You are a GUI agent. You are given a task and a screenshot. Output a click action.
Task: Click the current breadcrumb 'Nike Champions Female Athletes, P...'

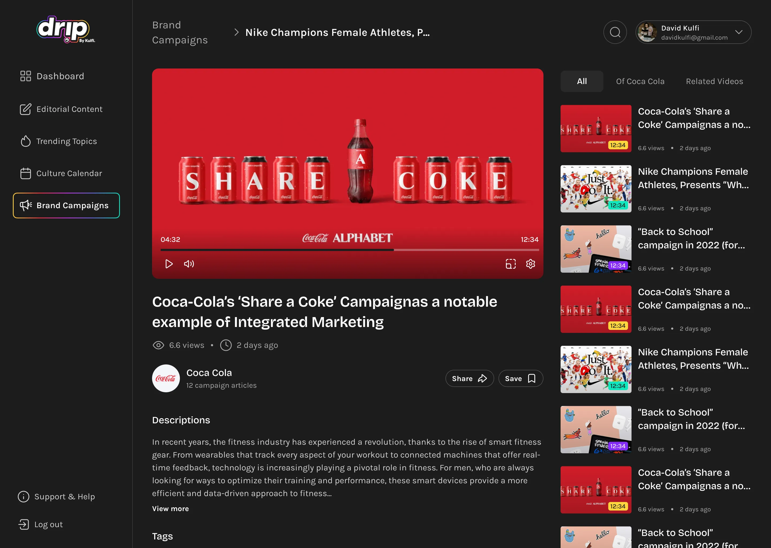(x=338, y=32)
